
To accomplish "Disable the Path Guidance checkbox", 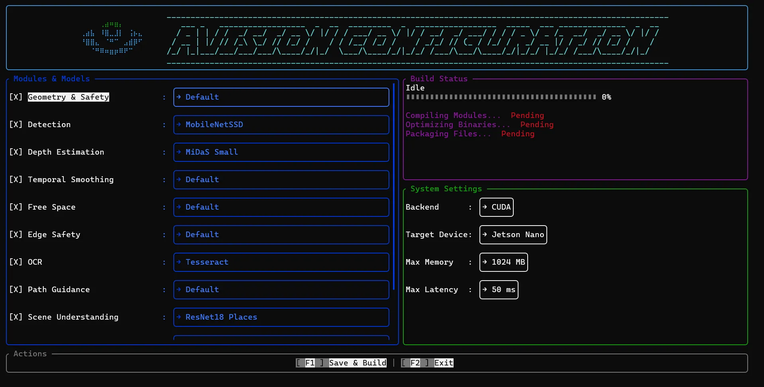I will 16,290.
